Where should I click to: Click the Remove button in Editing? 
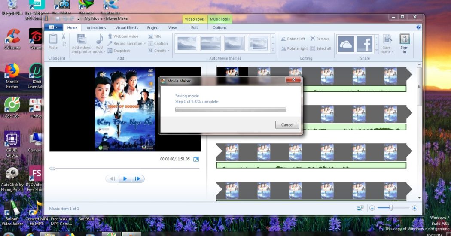point(320,39)
